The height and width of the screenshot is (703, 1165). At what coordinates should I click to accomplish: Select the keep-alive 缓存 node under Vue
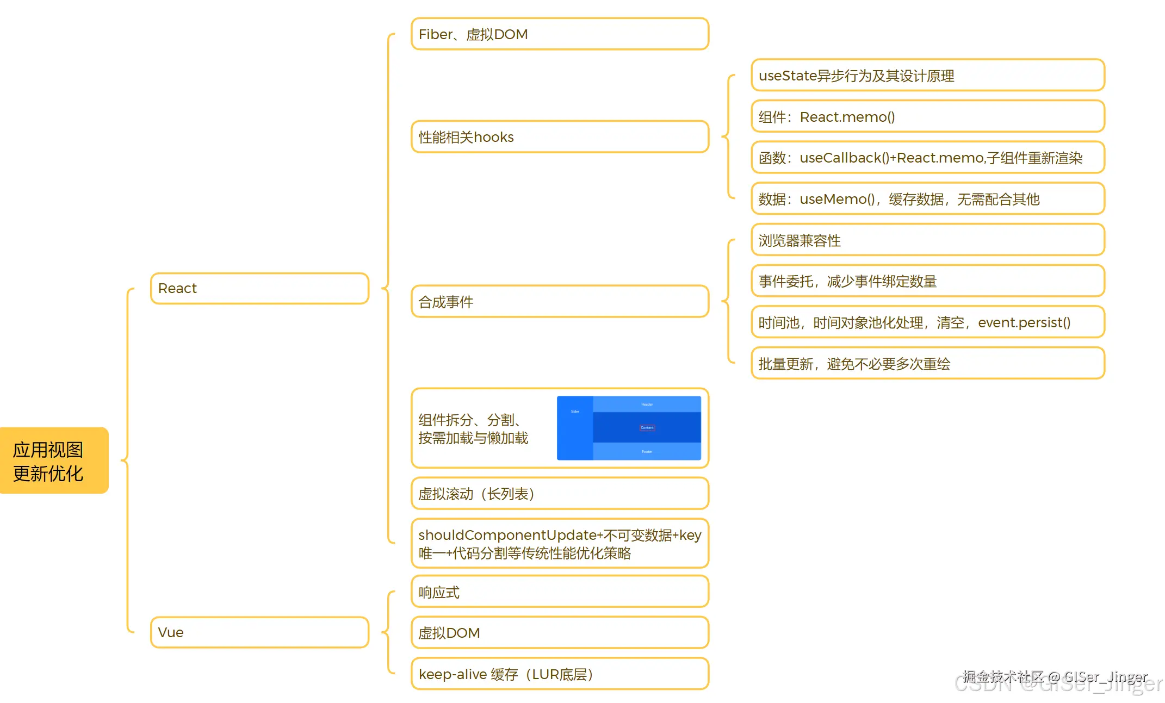[x=559, y=674]
